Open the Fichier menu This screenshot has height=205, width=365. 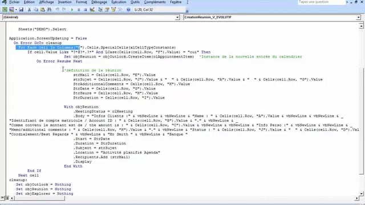(x=14, y=2)
